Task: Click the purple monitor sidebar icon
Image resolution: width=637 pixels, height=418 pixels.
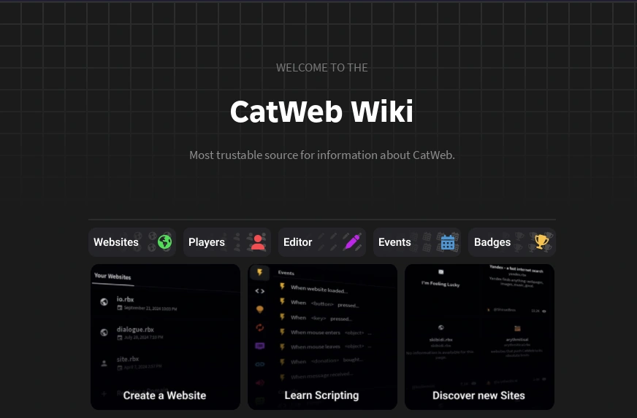Action: [x=259, y=346]
